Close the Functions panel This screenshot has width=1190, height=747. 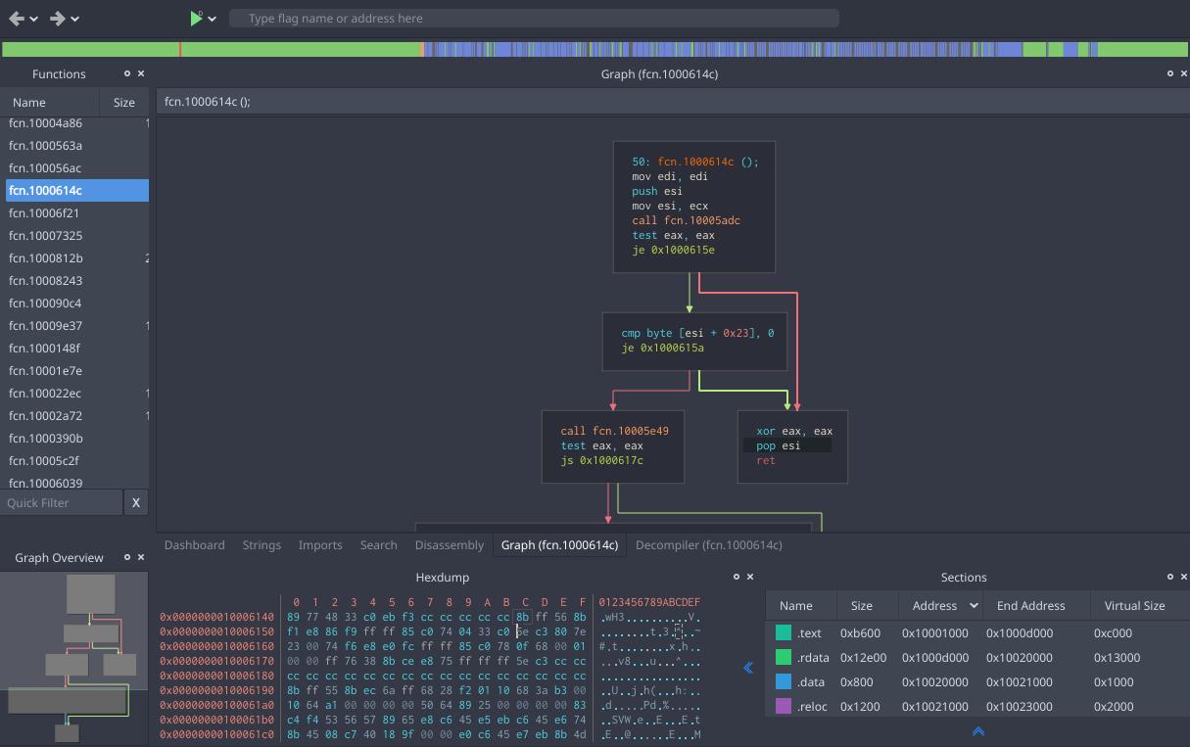141,73
